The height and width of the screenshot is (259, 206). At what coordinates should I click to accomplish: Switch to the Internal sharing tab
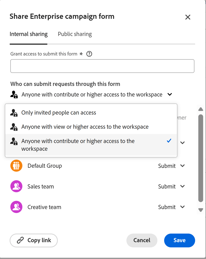point(29,34)
